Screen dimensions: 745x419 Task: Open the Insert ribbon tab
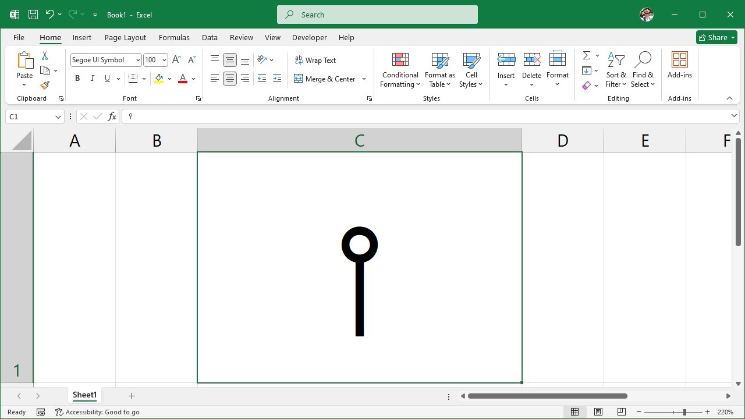(x=82, y=37)
